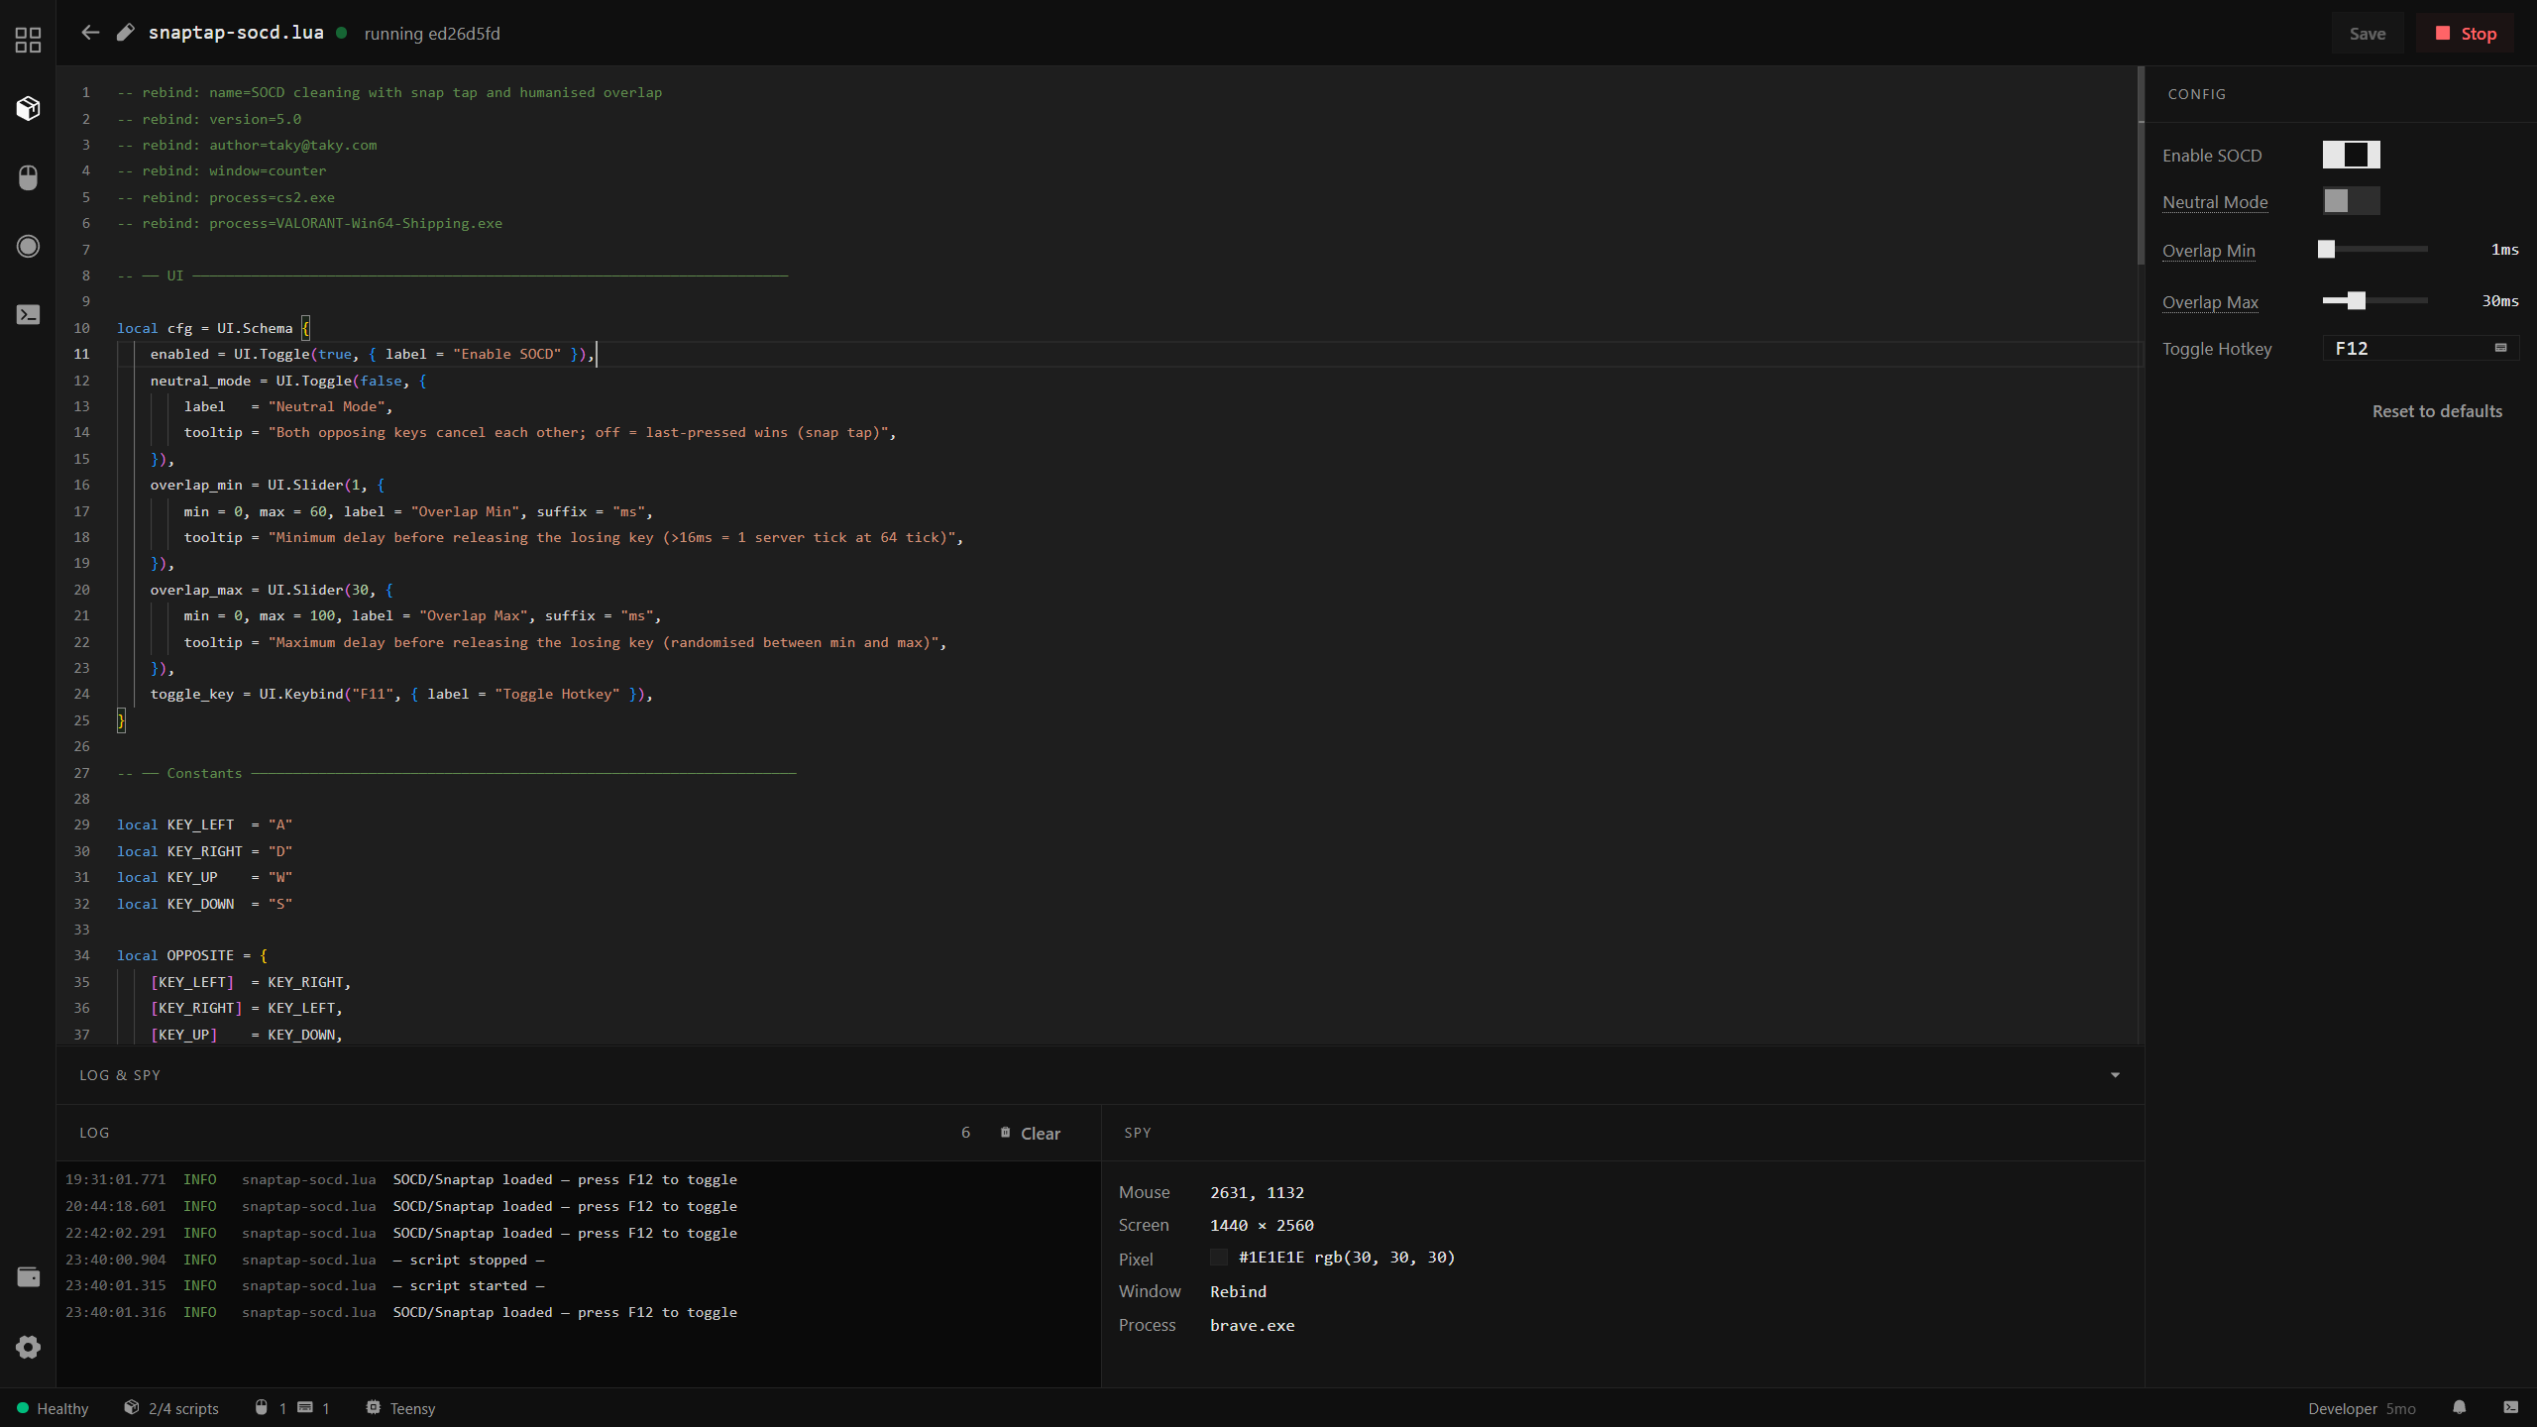Click the Screen 1440 × 2560 value
Screen dimensions: 2537x1427
tap(1262, 1225)
